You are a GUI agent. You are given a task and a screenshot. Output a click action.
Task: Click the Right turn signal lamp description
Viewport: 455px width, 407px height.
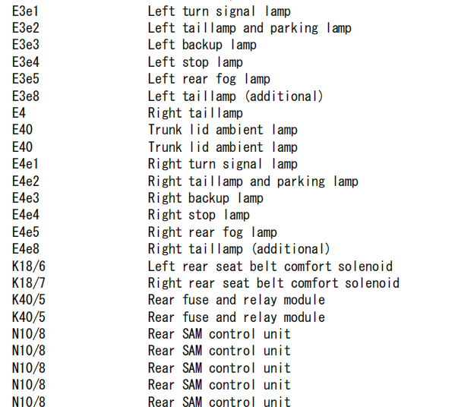pyautogui.click(x=223, y=164)
